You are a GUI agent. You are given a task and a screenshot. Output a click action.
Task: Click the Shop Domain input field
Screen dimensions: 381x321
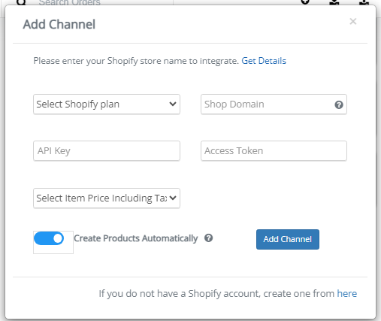click(x=274, y=104)
